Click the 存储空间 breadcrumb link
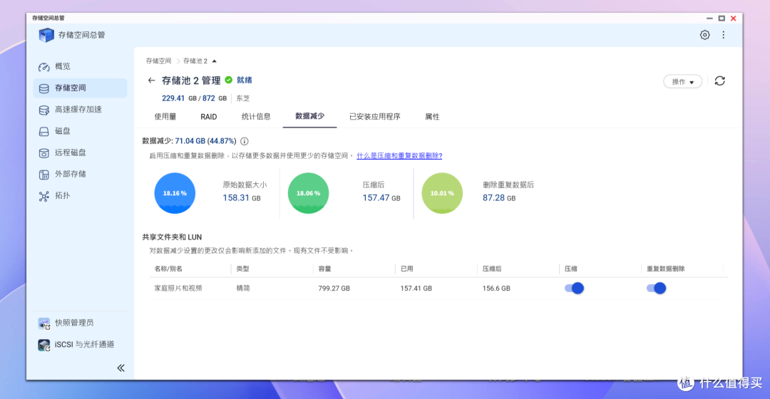This screenshot has height=399, width=770. [x=158, y=61]
